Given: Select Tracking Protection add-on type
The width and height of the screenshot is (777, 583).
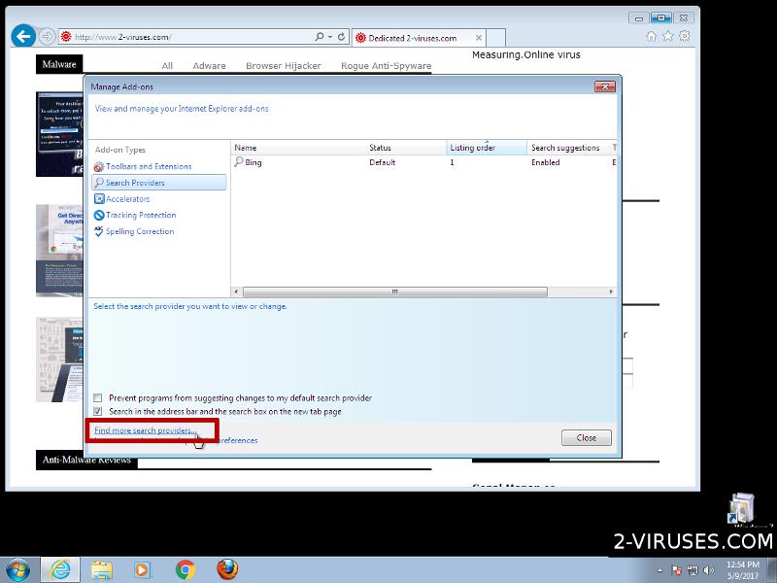Looking at the screenshot, I should point(141,215).
